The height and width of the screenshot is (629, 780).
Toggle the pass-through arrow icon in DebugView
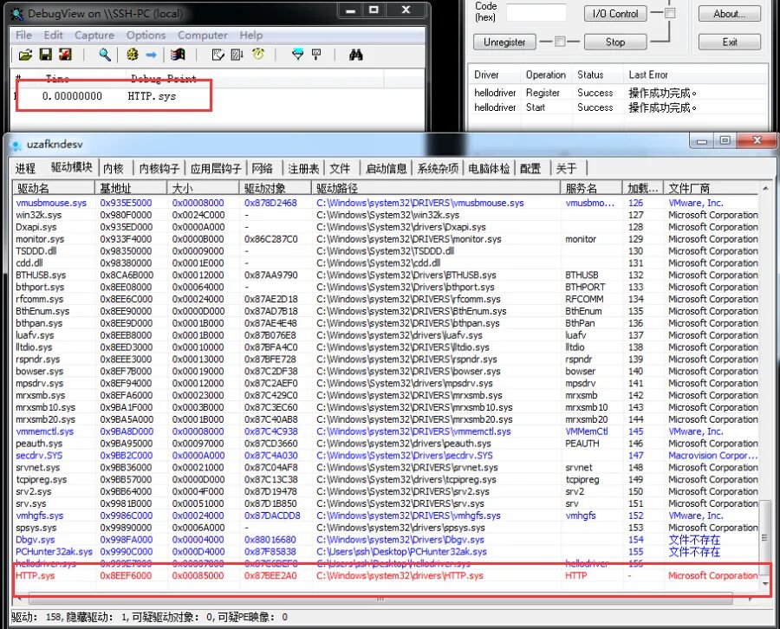(152, 54)
